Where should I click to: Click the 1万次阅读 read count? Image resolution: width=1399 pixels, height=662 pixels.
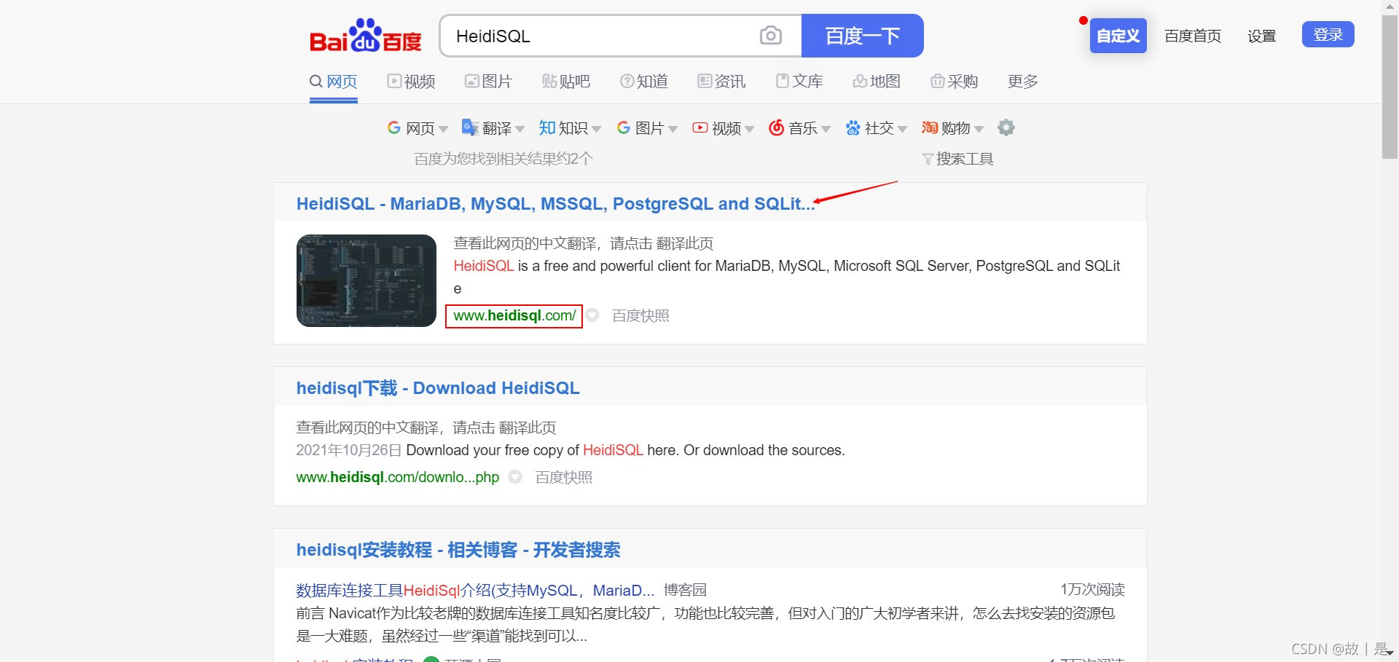[1092, 589]
